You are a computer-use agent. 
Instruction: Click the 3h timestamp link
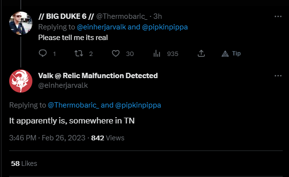[158, 16]
